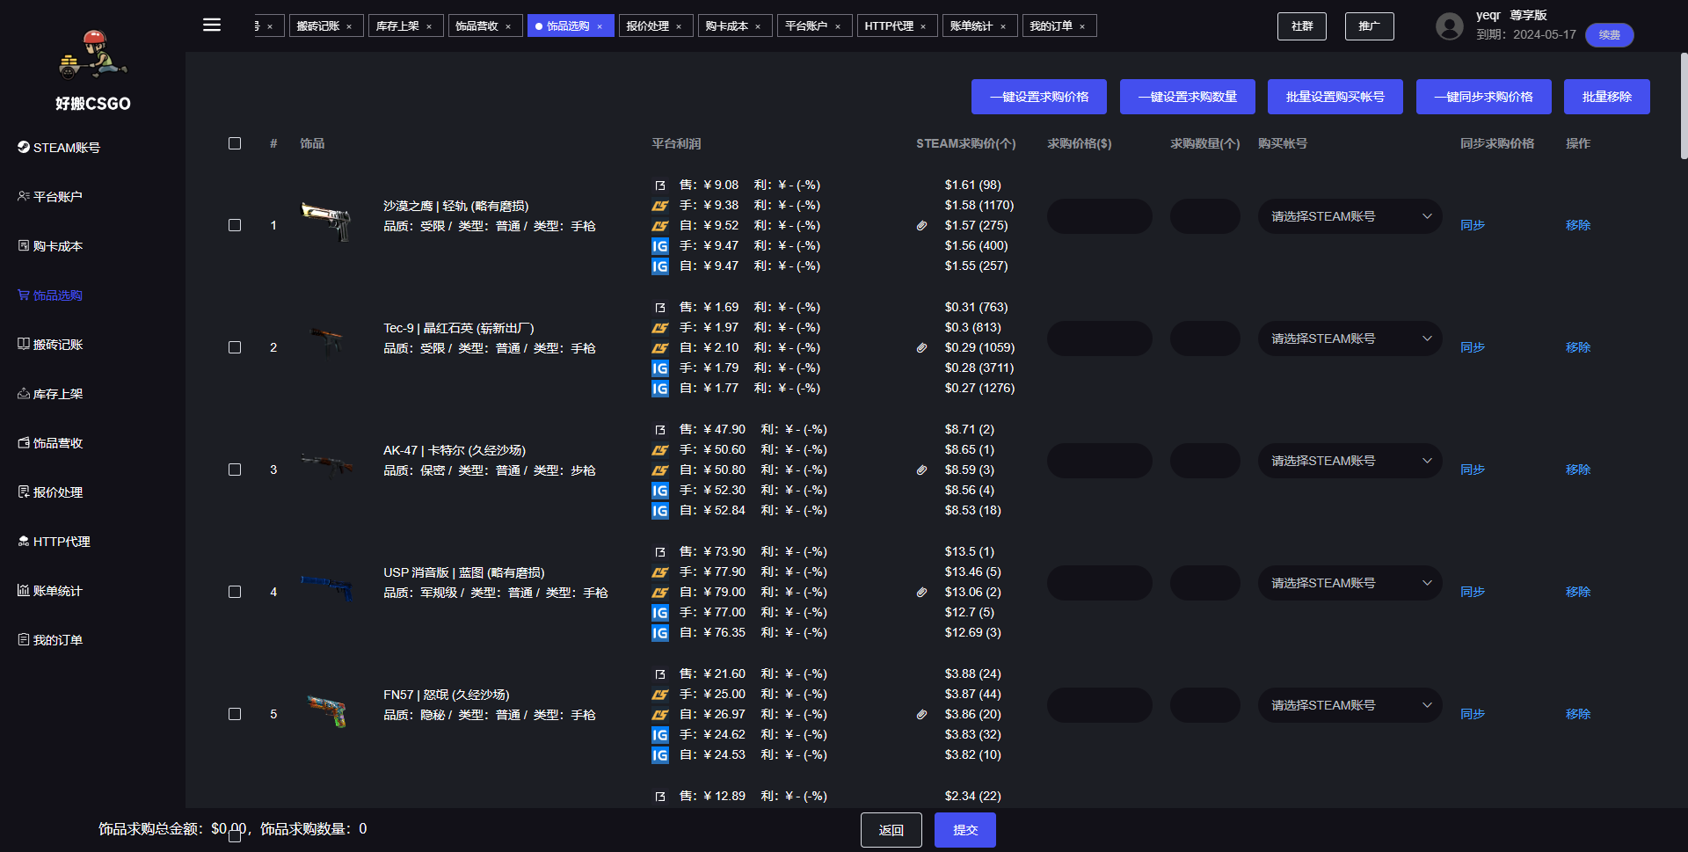Close the 饰品营收 tab
Image resolution: width=1688 pixels, height=852 pixels.
pyautogui.click(x=508, y=27)
